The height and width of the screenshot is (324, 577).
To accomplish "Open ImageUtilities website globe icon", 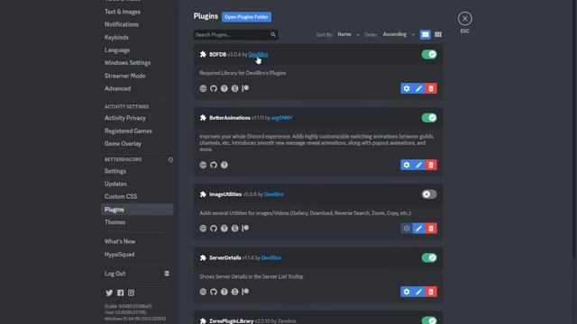I will point(203,229).
